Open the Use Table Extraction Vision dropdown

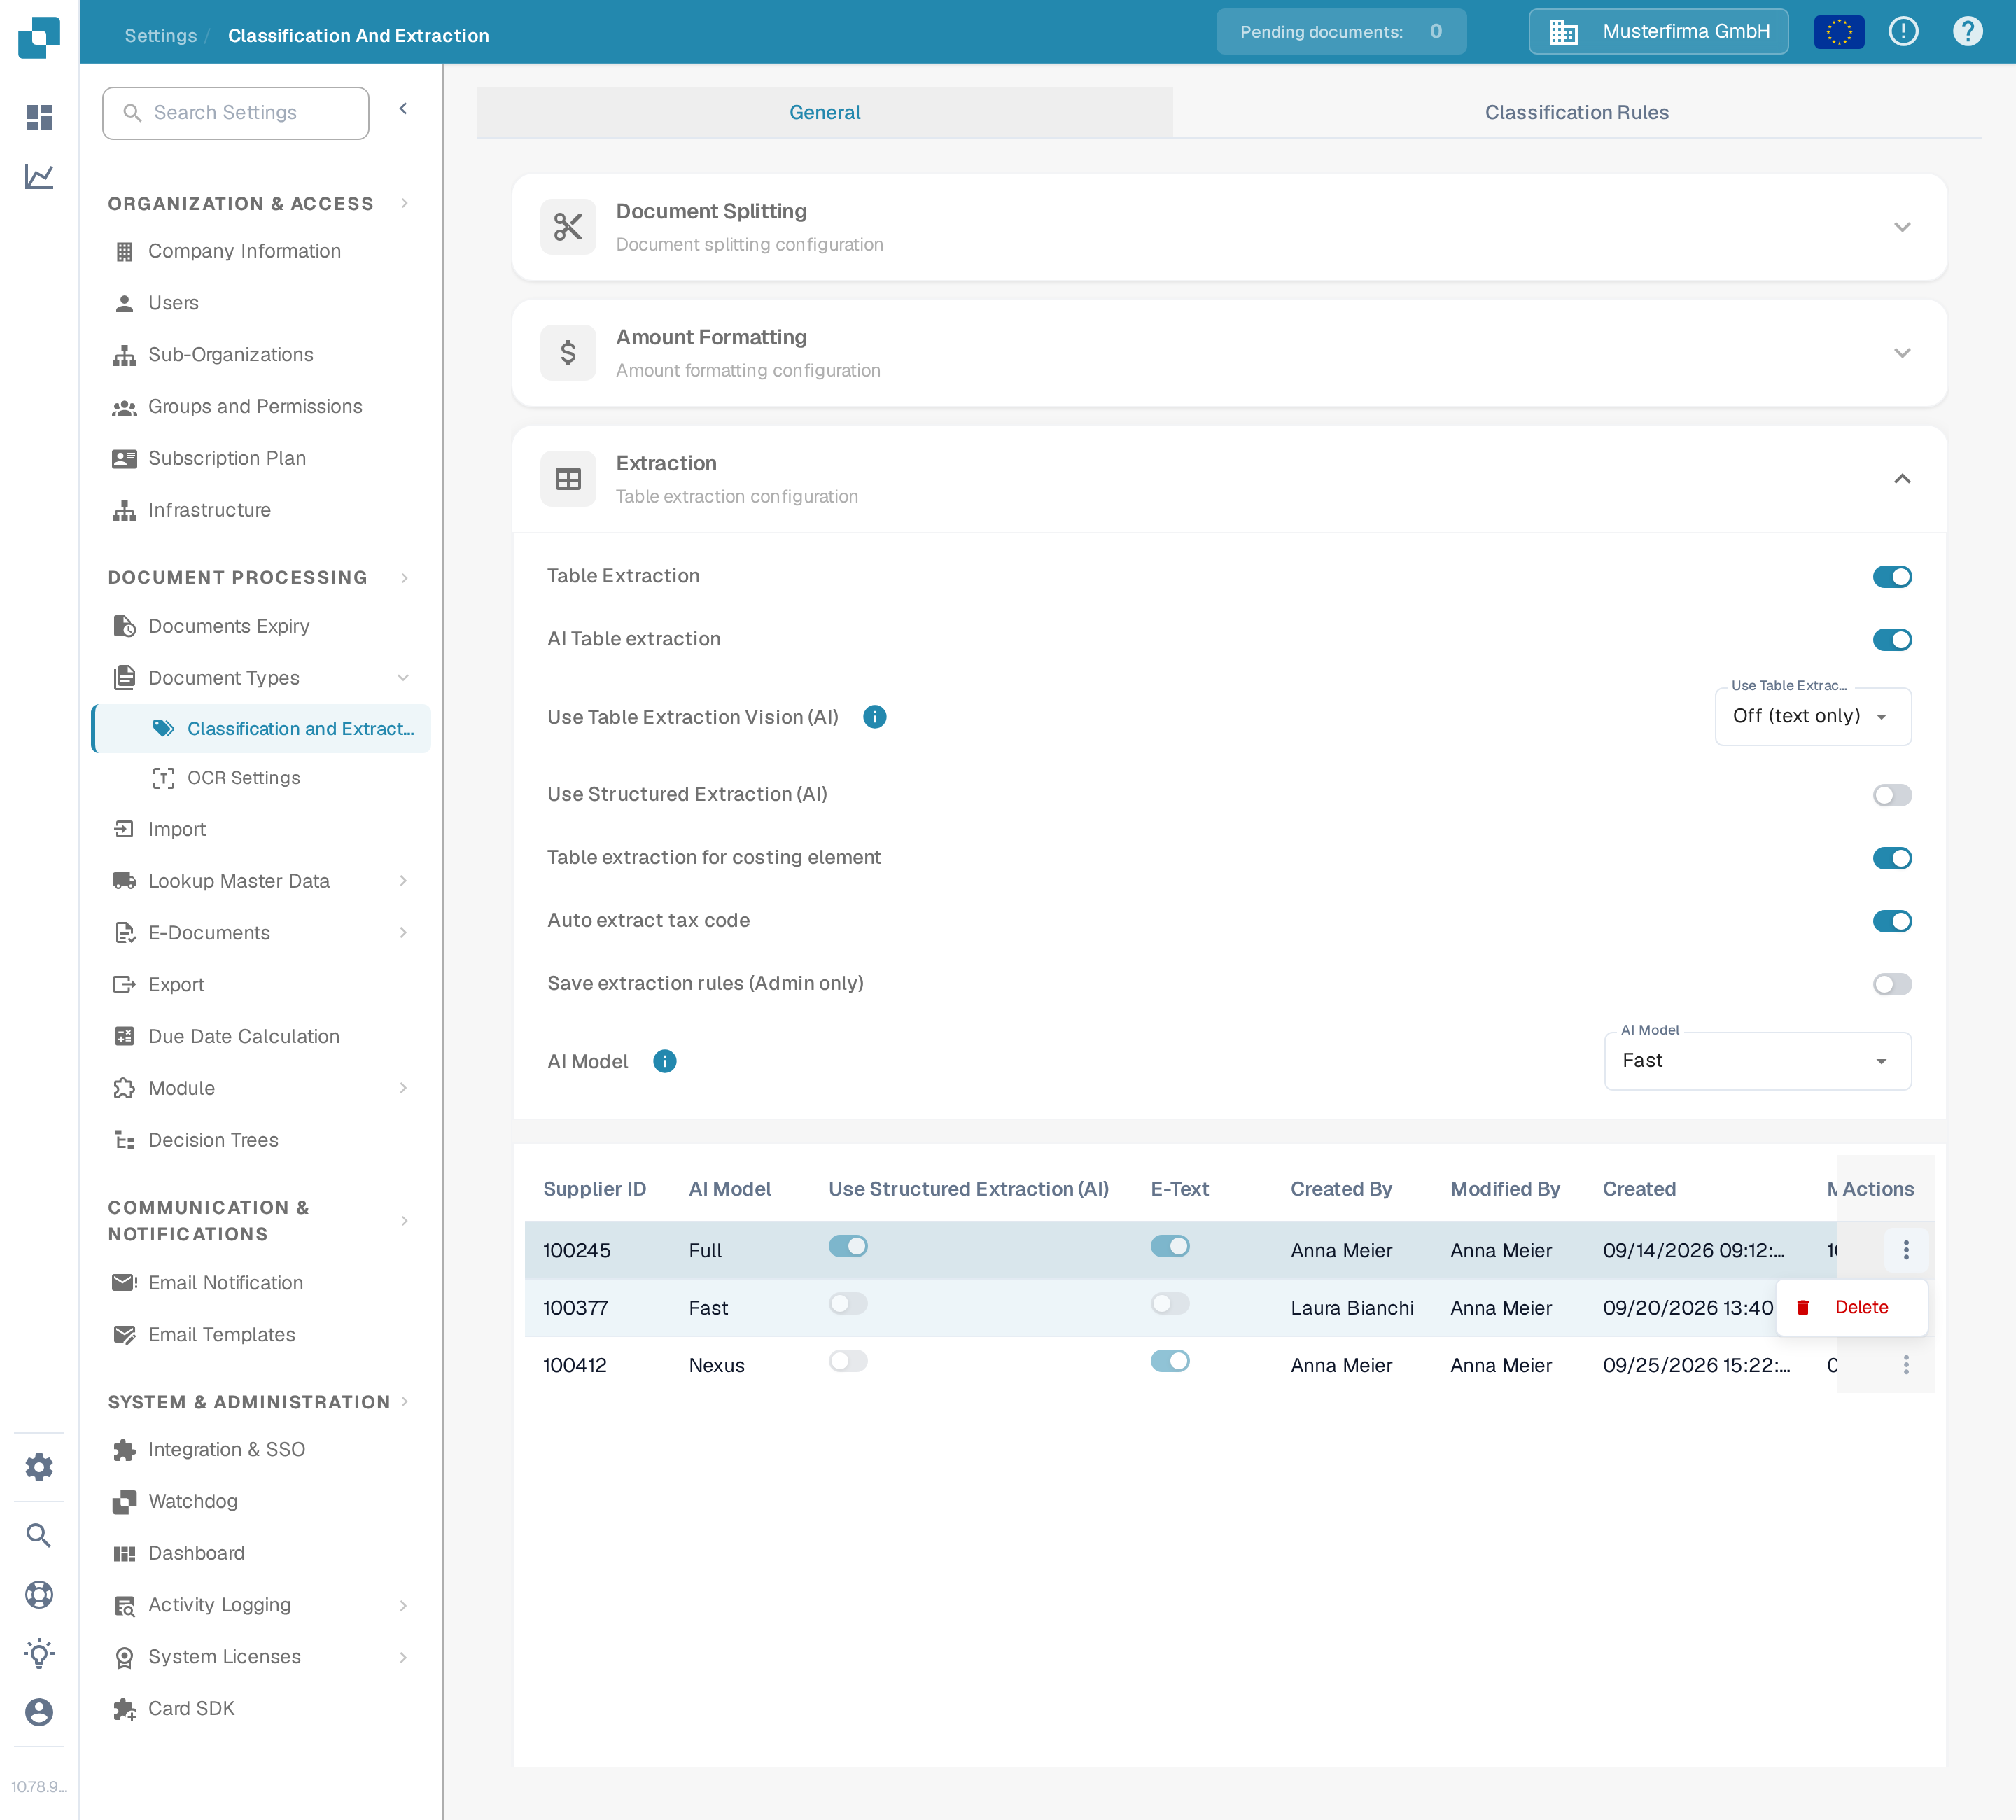tap(1813, 716)
